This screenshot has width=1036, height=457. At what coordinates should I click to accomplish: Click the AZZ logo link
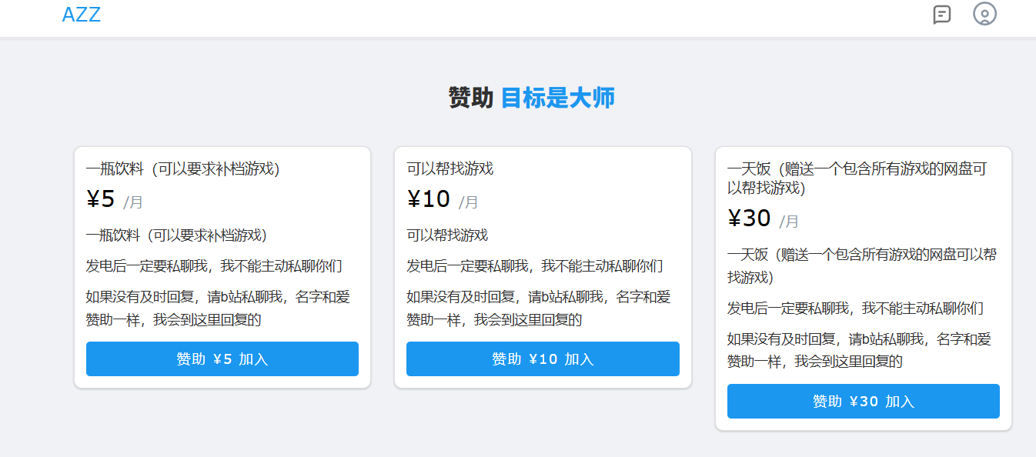tap(81, 15)
